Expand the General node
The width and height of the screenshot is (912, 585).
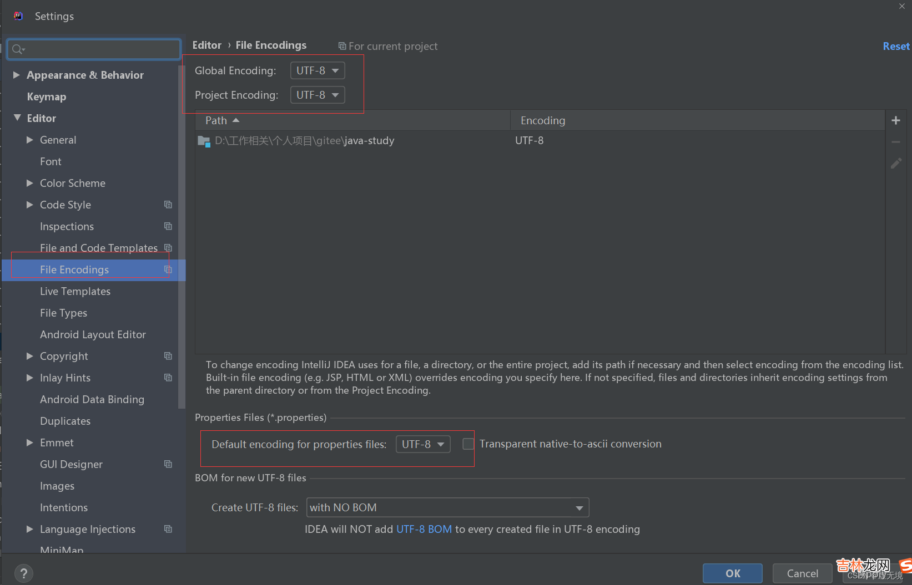pyautogui.click(x=30, y=140)
